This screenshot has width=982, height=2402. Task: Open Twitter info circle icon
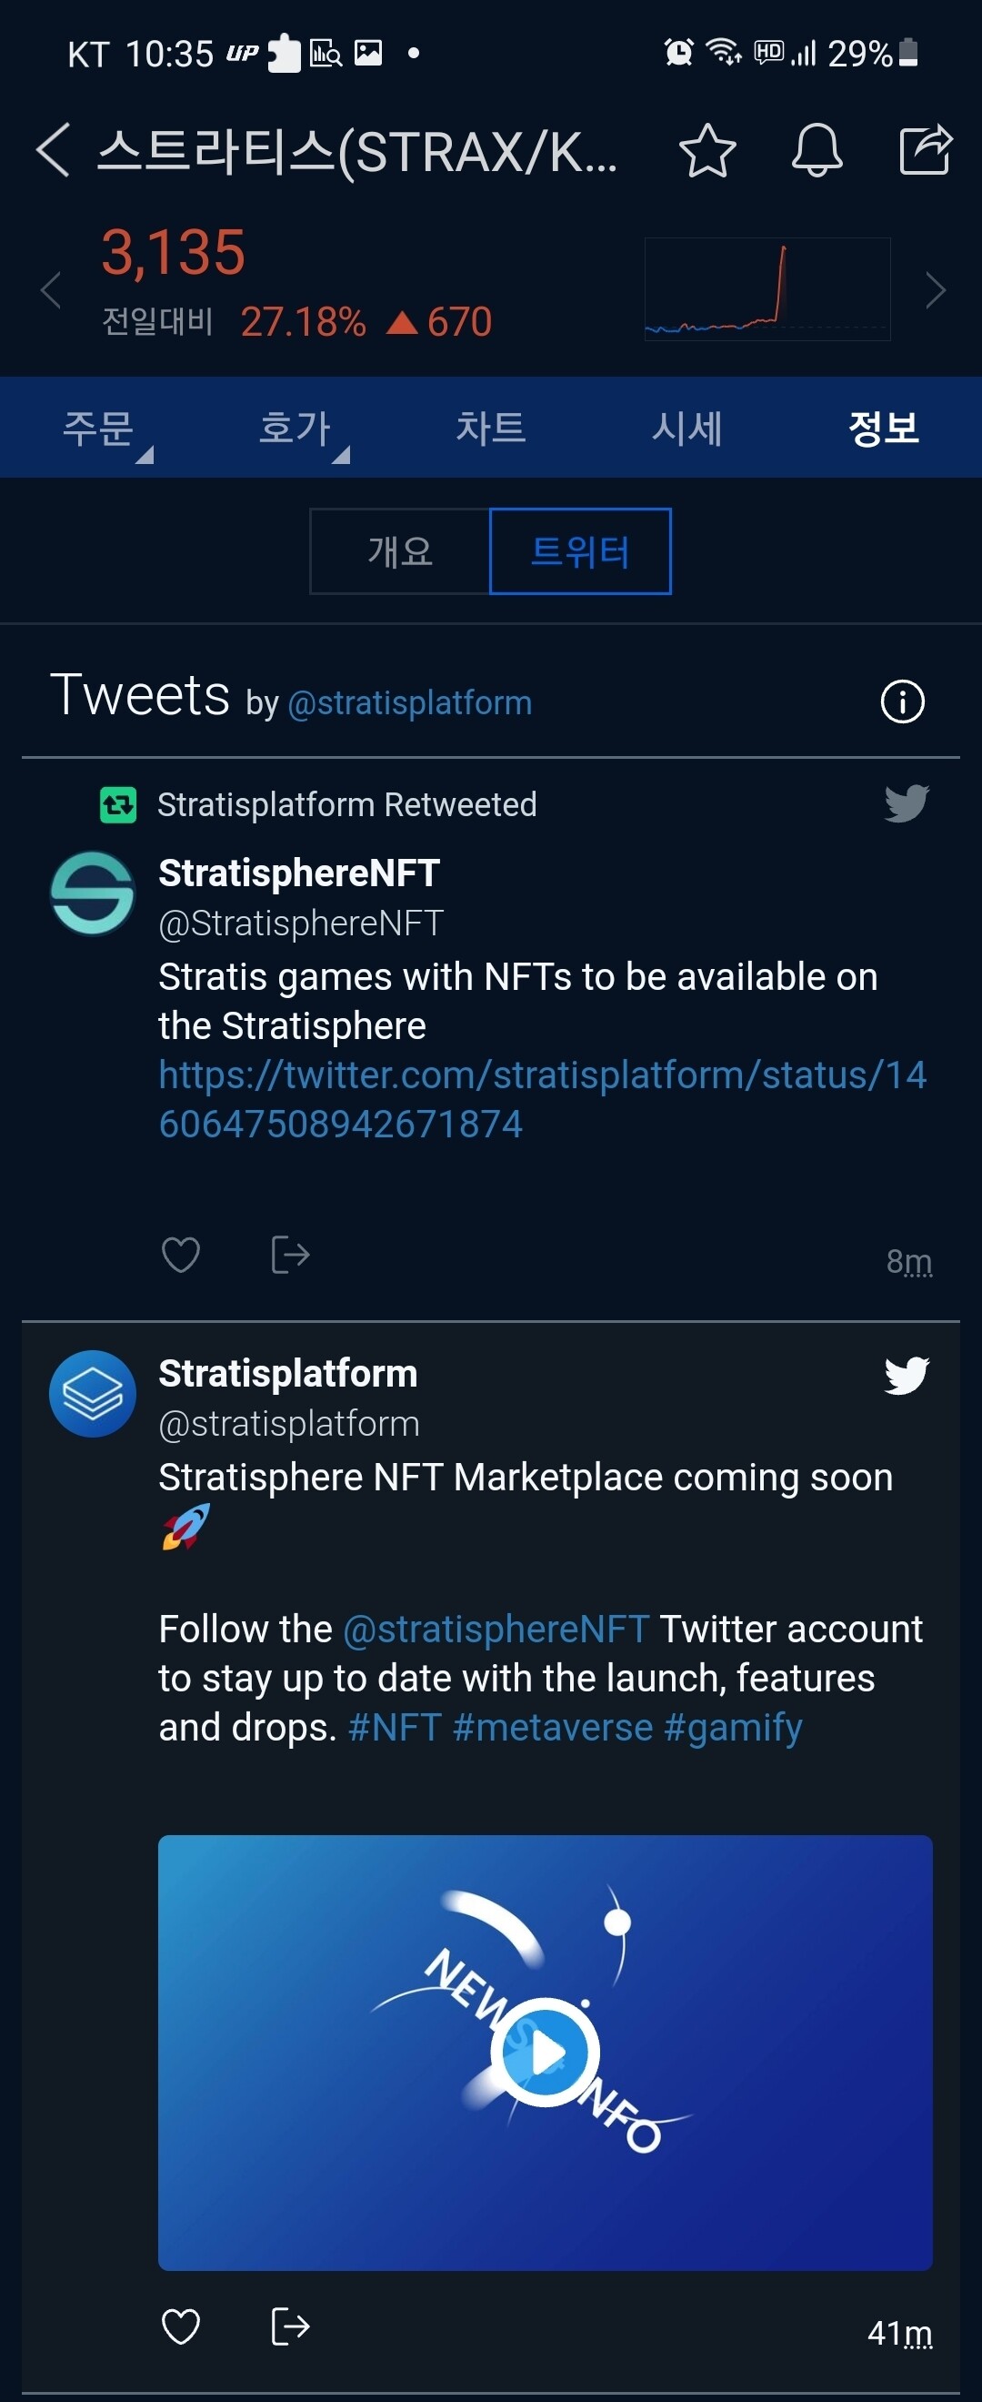click(x=902, y=701)
